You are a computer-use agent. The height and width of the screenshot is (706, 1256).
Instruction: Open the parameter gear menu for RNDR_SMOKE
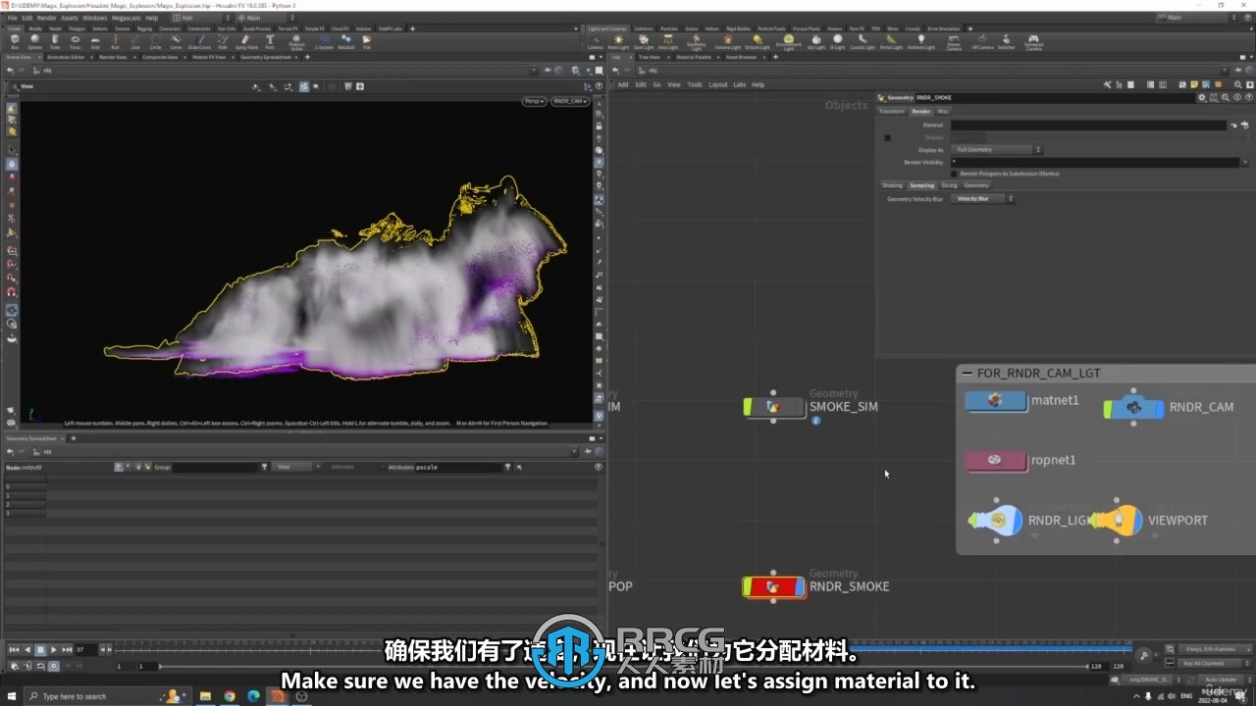(x=1201, y=98)
